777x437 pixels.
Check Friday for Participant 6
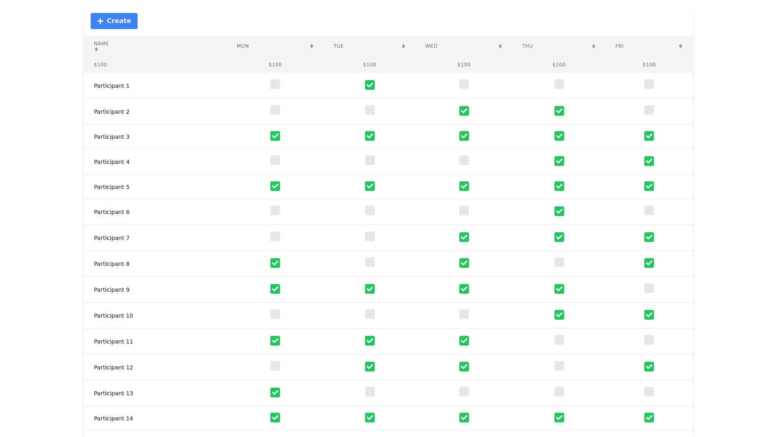(x=649, y=210)
